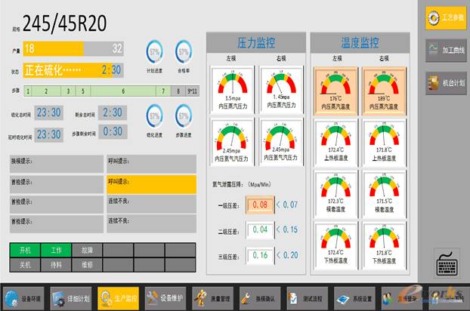
Task: Open 质量管理 in the bottom toolbar
Action: coord(215,298)
